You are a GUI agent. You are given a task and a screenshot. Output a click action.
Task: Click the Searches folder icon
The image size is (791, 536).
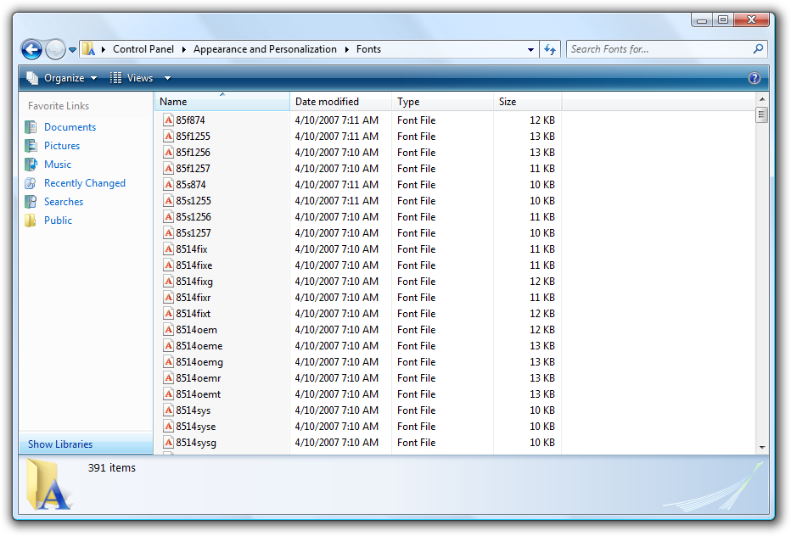(31, 202)
